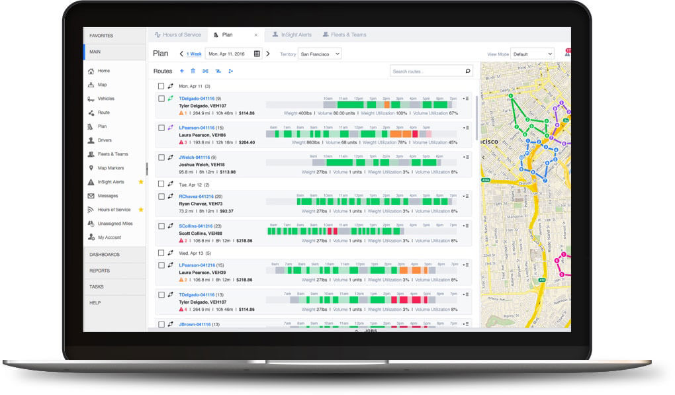The height and width of the screenshot is (395, 675).
Task: Close the Plan tab
Action: pos(256,35)
